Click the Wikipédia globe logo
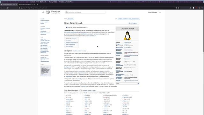 click(x=48, y=12)
